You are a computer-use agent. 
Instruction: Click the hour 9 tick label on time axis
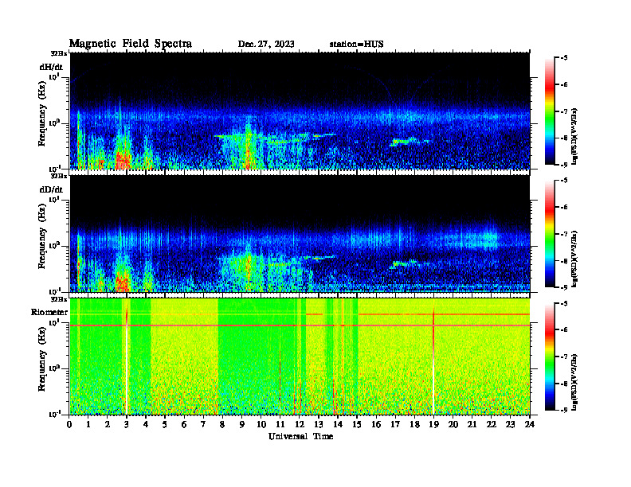242,424
